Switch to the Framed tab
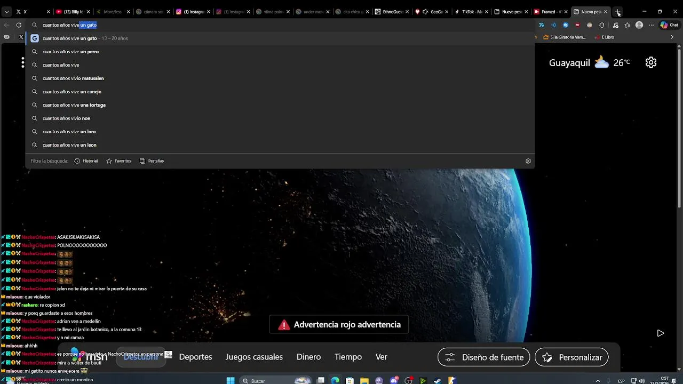Image resolution: width=683 pixels, height=384 pixels. pyautogui.click(x=551, y=12)
